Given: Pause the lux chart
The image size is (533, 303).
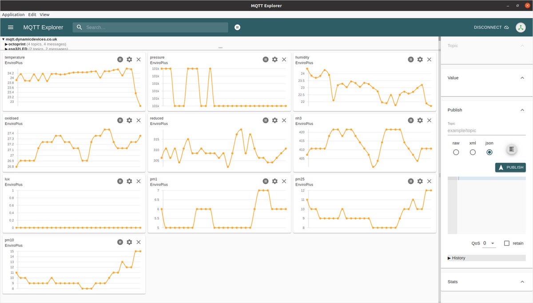Looking at the screenshot, I should (120, 181).
